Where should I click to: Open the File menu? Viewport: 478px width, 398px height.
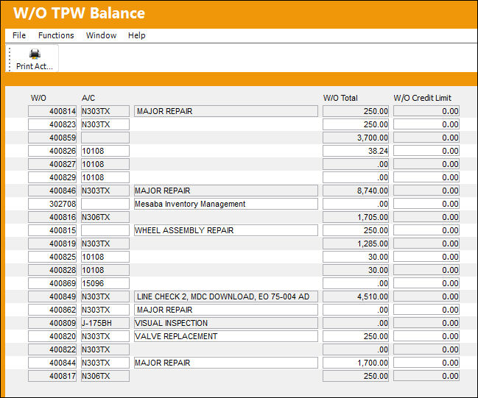pyautogui.click(x=19, y=35)
